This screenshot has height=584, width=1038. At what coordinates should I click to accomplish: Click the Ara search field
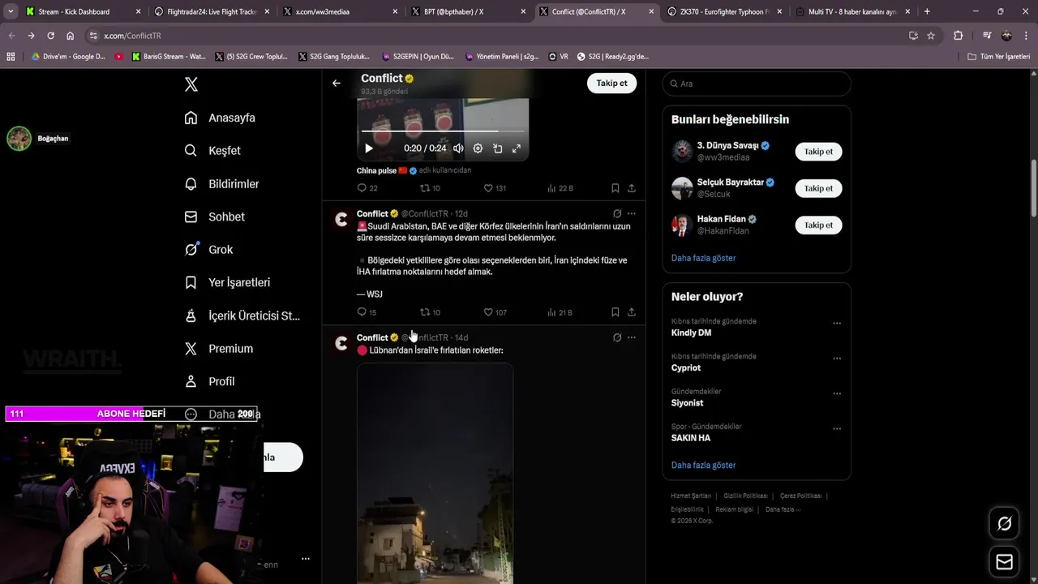(x=757, y=84)
